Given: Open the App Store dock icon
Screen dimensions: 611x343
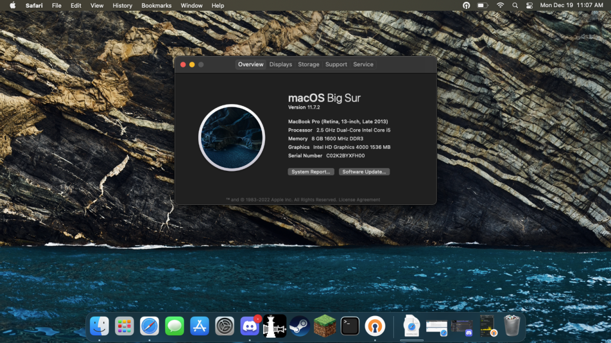Looking at the screenshot, I should click(199, 326).
